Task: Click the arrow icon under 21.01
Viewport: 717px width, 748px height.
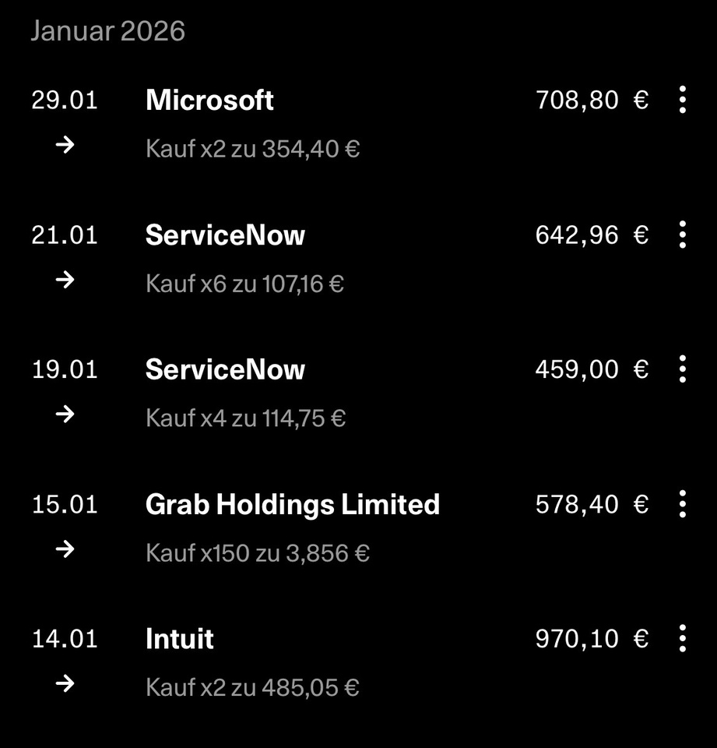Action: pos(66,280)
